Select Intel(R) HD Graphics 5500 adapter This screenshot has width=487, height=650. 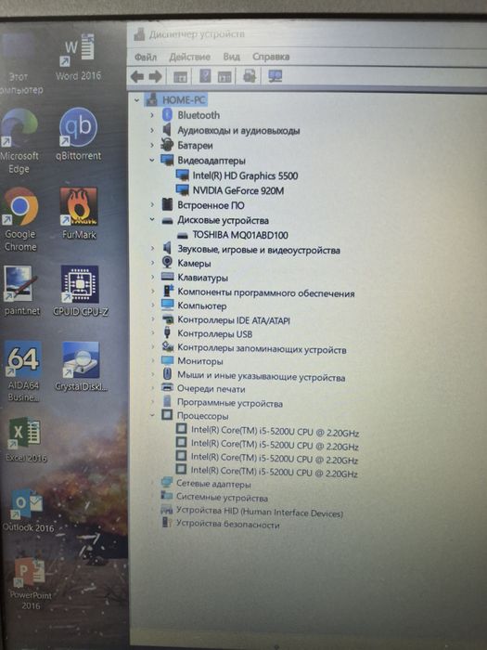(x=245, y=175)
